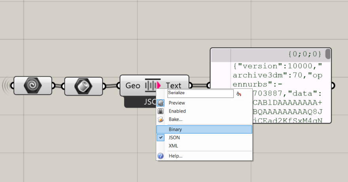The height and width of the screenshot is (182, 348).
Task: Click the panel's right output grip
Action: tap(333, 85)
